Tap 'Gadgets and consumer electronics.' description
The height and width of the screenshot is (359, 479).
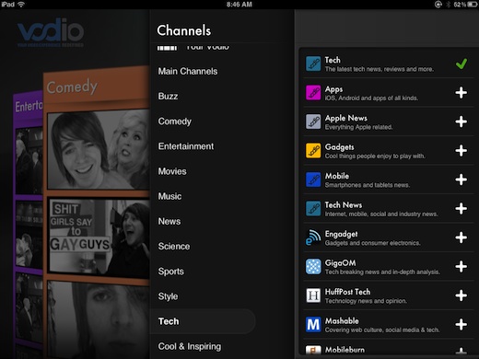click(372, 243)
